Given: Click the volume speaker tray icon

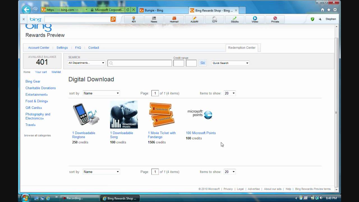Looking at the screenshot, I should click(x=321, y=198).
